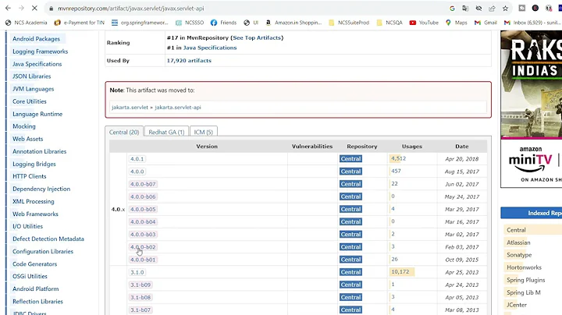Open Logging Frameworks category
Viewport: 562px width, 315px height.
coord(40,51)
